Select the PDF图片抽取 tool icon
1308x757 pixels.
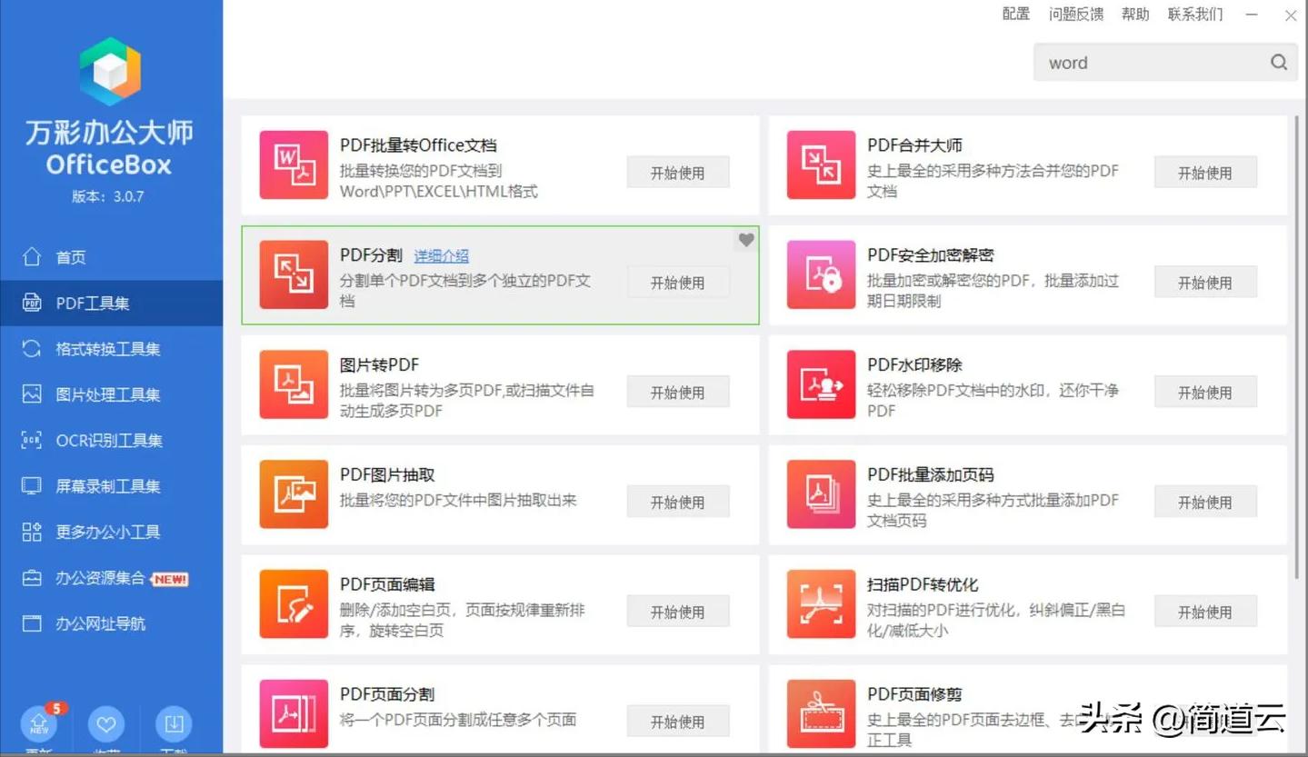point(293,494)
